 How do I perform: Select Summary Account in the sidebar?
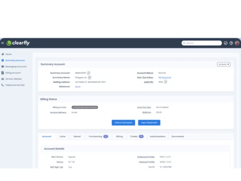point(15,60)
